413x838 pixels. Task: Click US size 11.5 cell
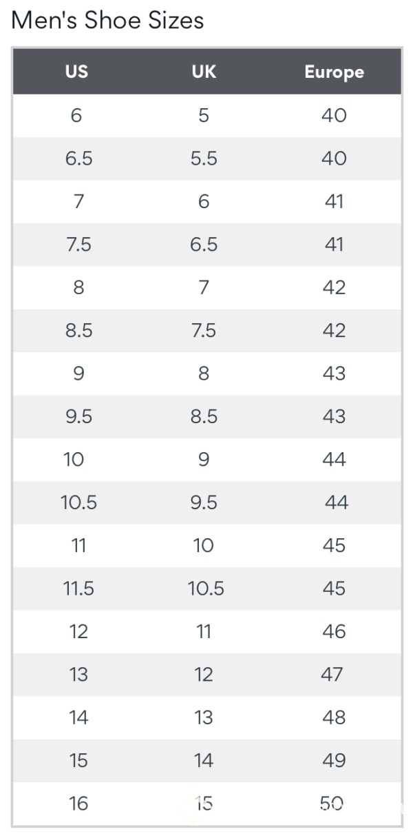click(78, 589)
